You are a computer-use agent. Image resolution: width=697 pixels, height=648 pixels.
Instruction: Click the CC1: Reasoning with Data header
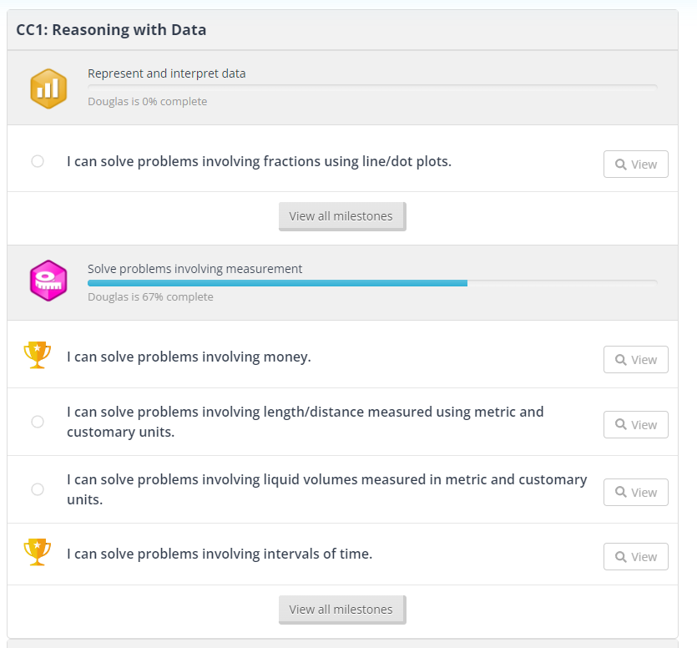(111, 30)
